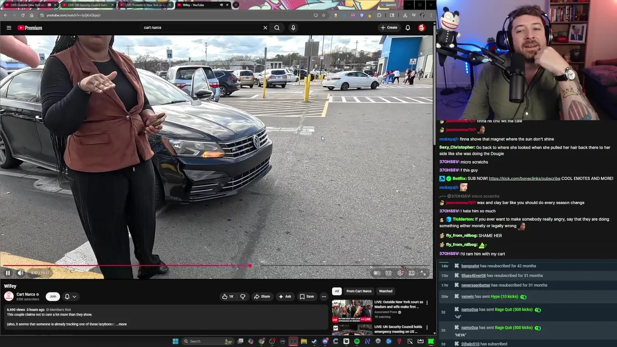Toggle the autoplay switch in player
The image size is (617, 347).
click(x=376, y=273)
